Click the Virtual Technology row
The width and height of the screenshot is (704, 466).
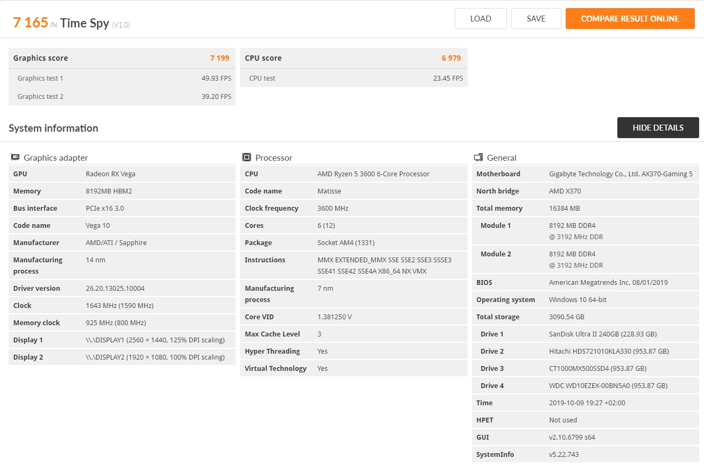coord(354,368)
